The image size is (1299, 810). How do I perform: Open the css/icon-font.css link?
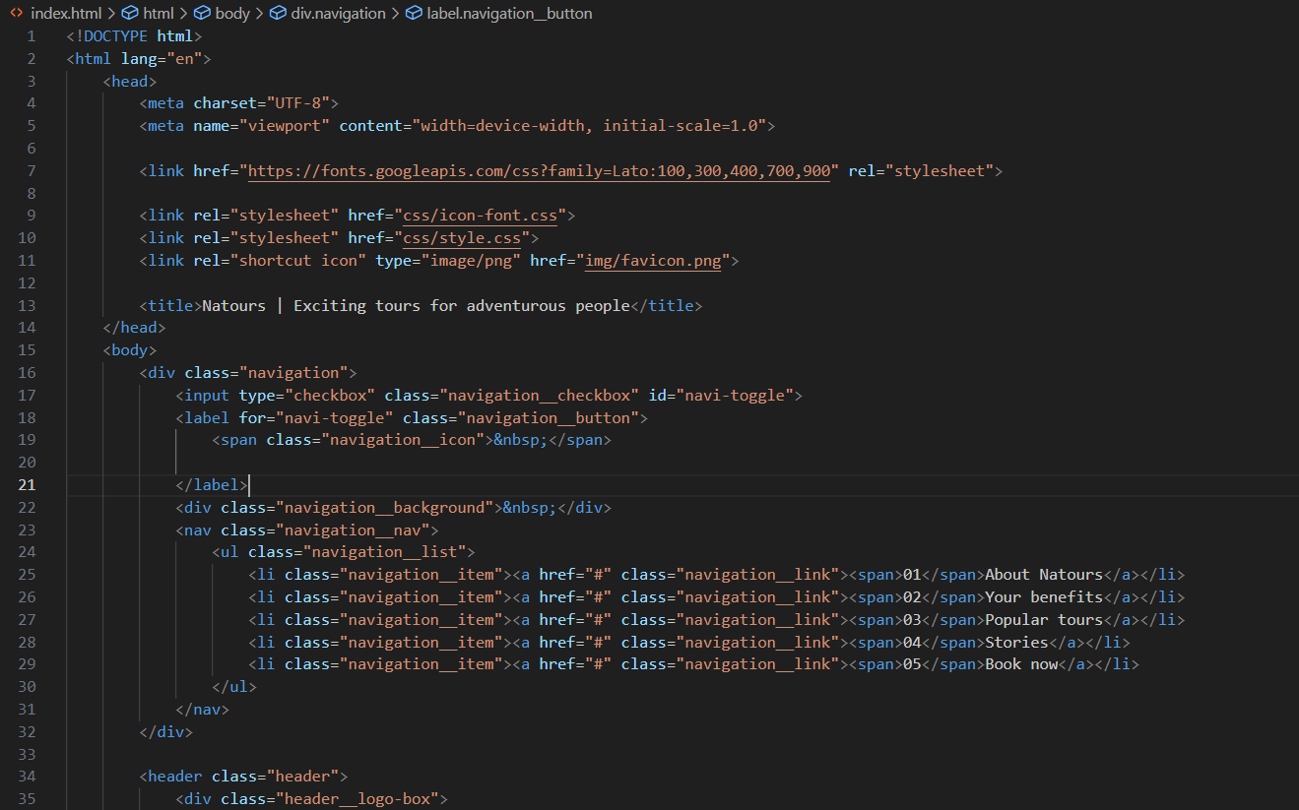pyautogui.click(x=480, y=216)
